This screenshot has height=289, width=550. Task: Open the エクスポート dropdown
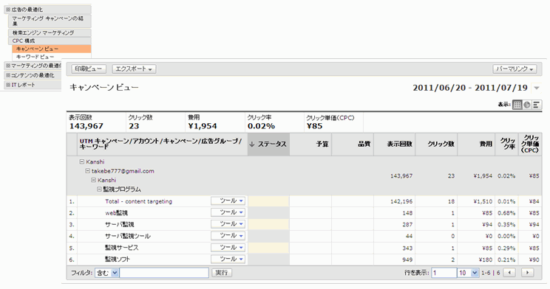click(x=134, y=69)
